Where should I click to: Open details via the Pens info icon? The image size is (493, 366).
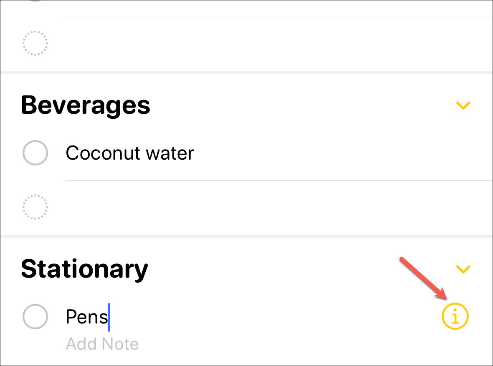click(x=455, y=317)
